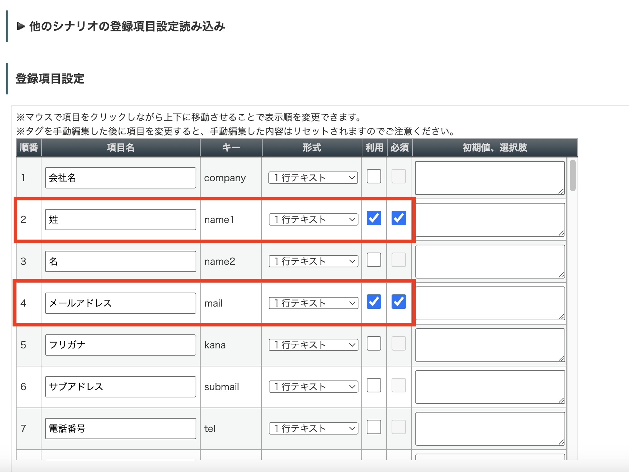Image resolution: width=629 pixels, height=472 pixels.
Task: Uncheck 利用 checkbox for メールアドレス row
Action: click(374, 302)
